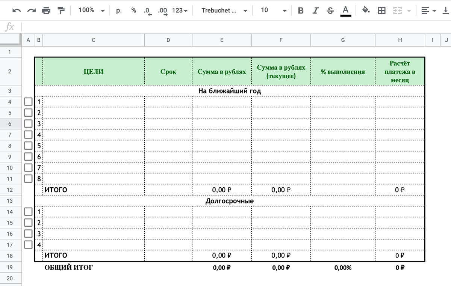Tick the checkbox for long-term goal 4
The image size is (451, 286).
[28, 244]
